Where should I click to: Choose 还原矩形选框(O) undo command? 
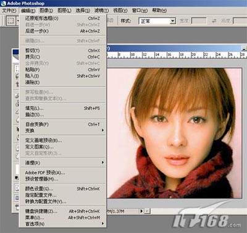click(x=62, y=19)
